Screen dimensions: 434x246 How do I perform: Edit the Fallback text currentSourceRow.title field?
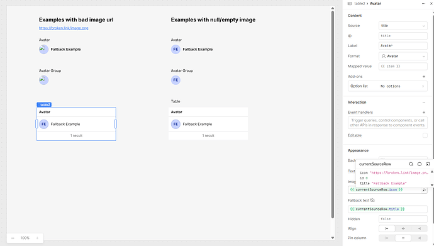tap(387, 210)
